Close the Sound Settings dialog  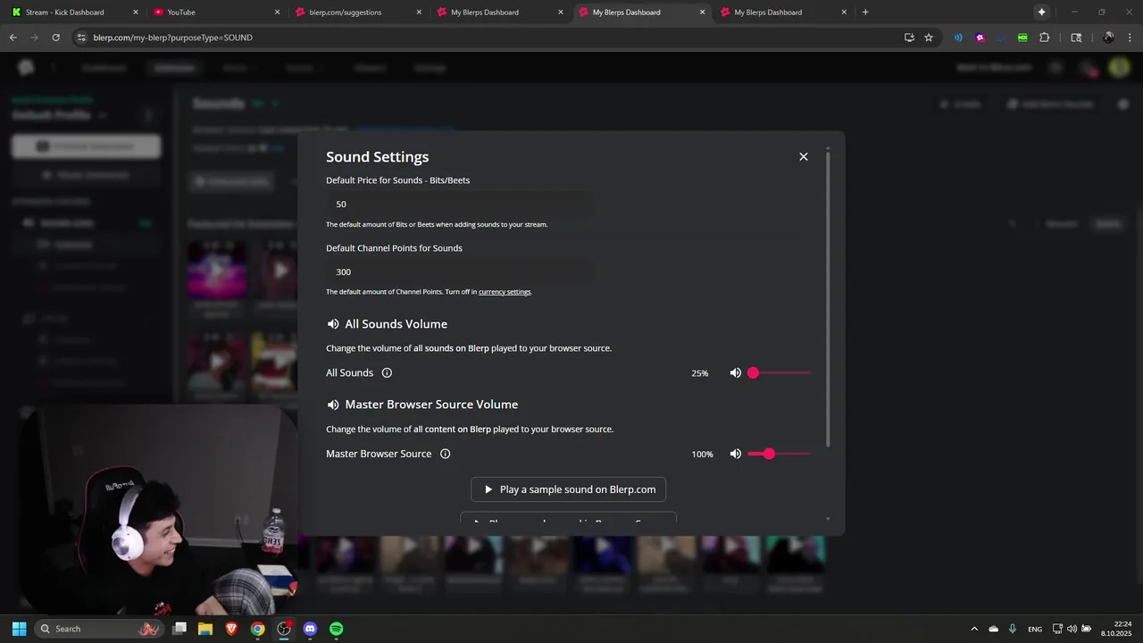coord(804,156)
